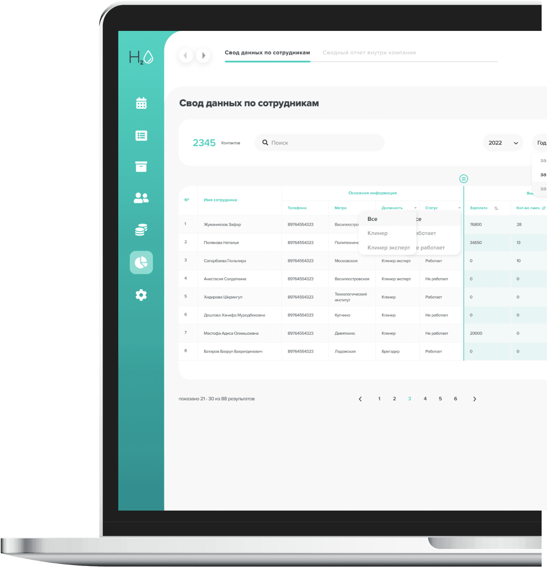547x567 pixels.
Task: Go to results page 4
Action: click(x=425, y=399)
